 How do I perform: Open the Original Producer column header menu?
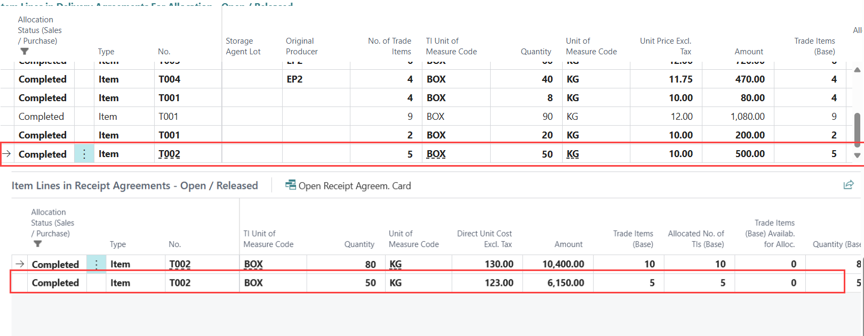(301, 46)
